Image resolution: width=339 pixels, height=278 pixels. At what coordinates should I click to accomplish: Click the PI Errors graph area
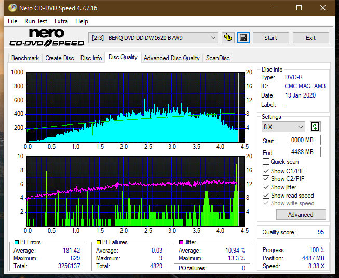[135, 107]
